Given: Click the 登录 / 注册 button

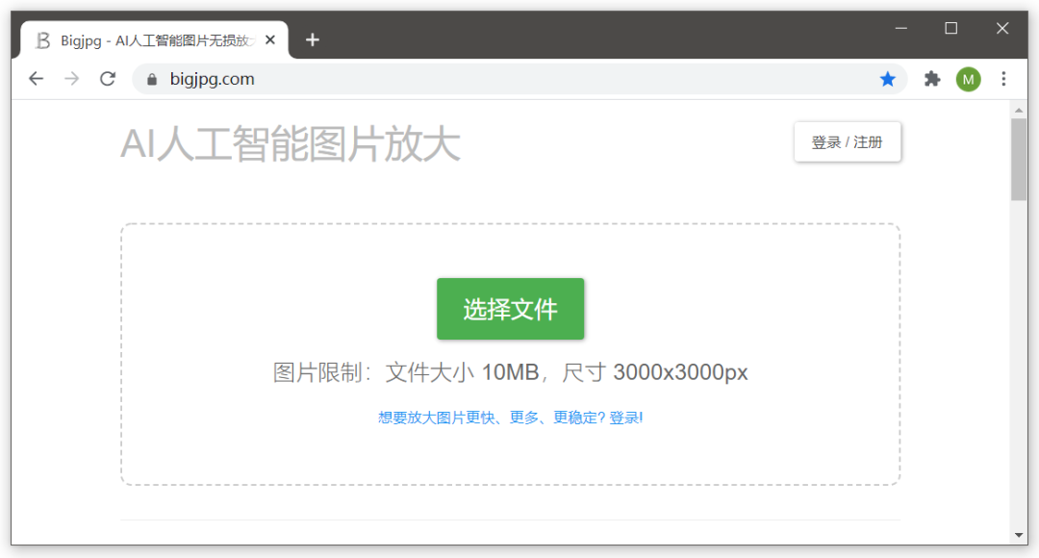Looking at the screenshot, I should click(848, 141).
